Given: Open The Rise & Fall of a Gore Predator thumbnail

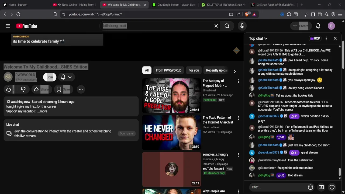Looking at the screenshot, I should point(171,96).
